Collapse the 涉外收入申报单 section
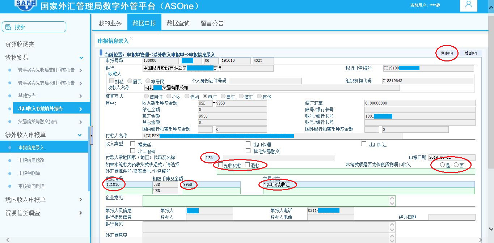The image size is (494, 243). (x=80, y=135)
